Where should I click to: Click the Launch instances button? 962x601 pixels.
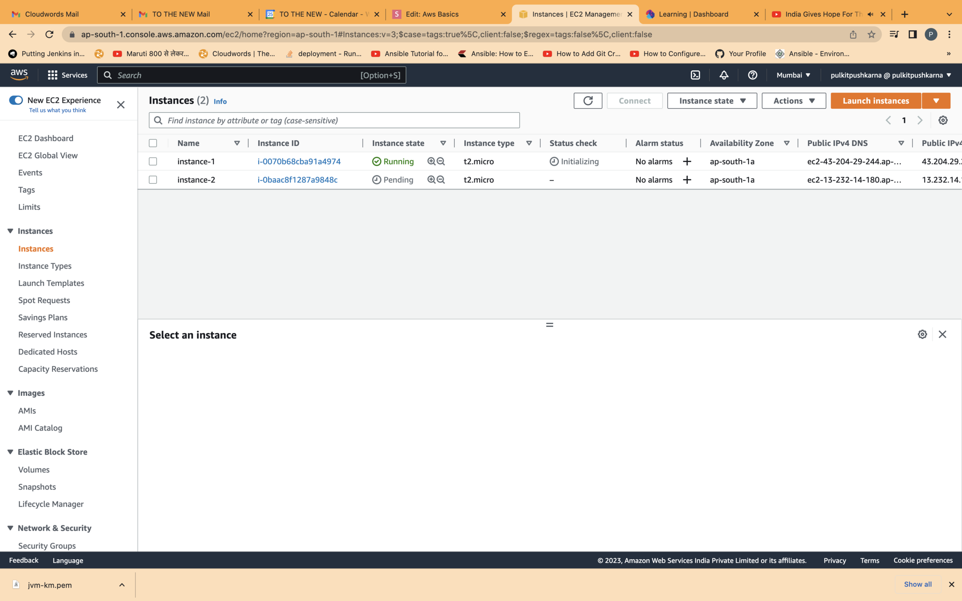(875, 101)
